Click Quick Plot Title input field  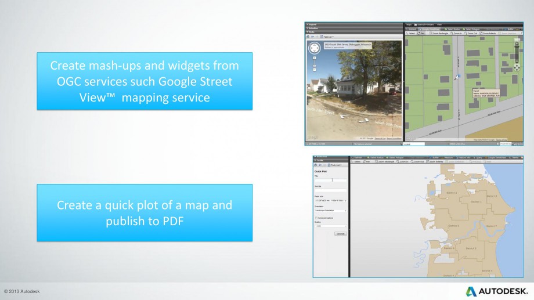tap(330, 180)
